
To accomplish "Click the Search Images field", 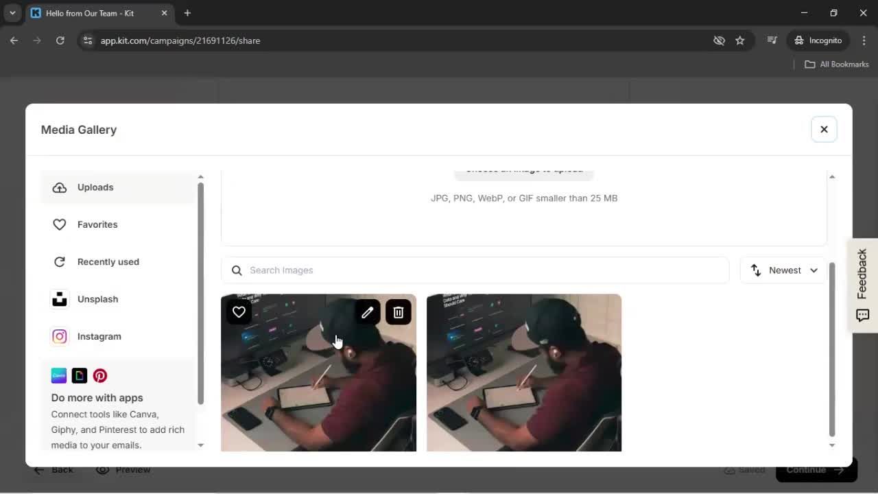I will click(x=475, y=270).
